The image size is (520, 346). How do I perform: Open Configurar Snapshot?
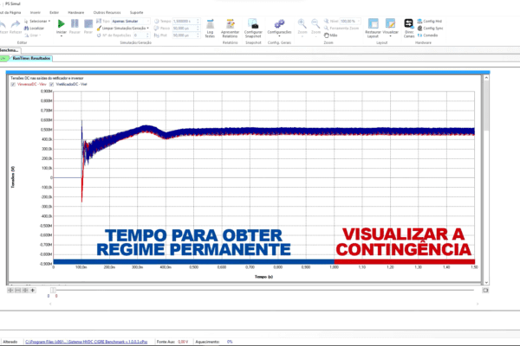point(254,27)
